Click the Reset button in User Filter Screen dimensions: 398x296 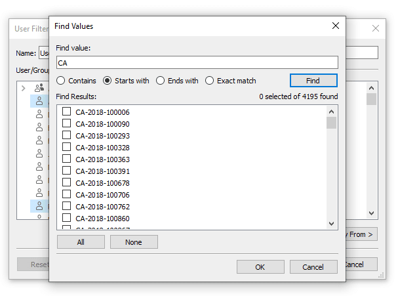(x=33, y=264)
